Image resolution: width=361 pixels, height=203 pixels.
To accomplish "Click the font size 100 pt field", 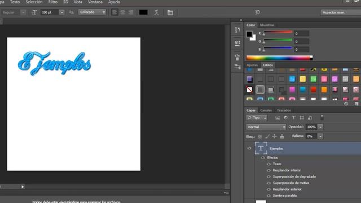I will click(50, 12).
